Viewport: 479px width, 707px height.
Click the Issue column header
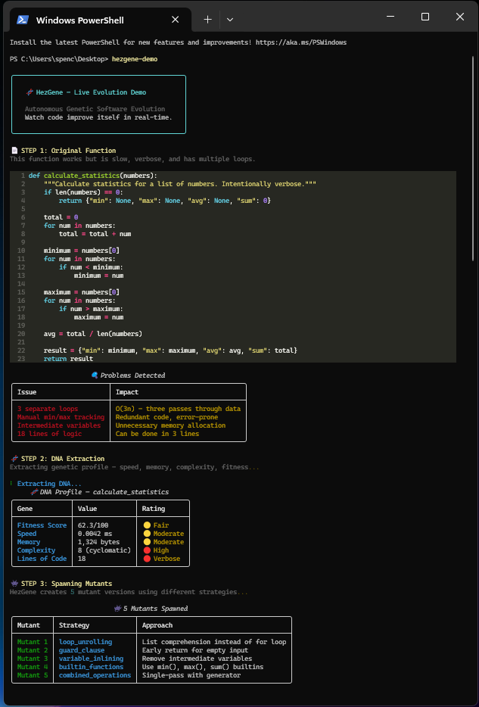point(27,392)
